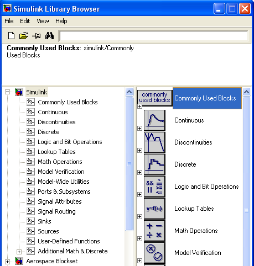Expand Logic and Bit Operations in right pane

(x=139, y=194)
